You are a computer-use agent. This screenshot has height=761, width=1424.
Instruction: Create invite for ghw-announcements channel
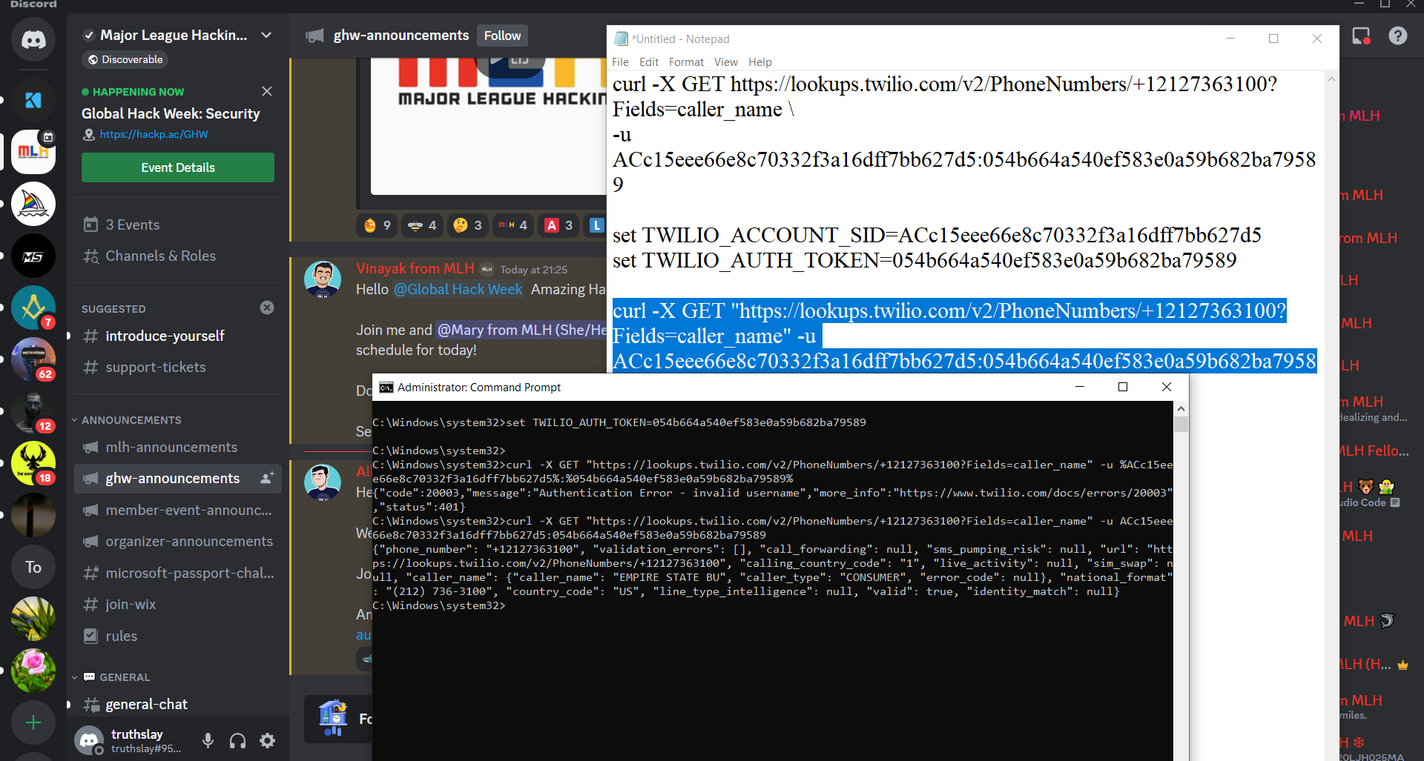267,478
